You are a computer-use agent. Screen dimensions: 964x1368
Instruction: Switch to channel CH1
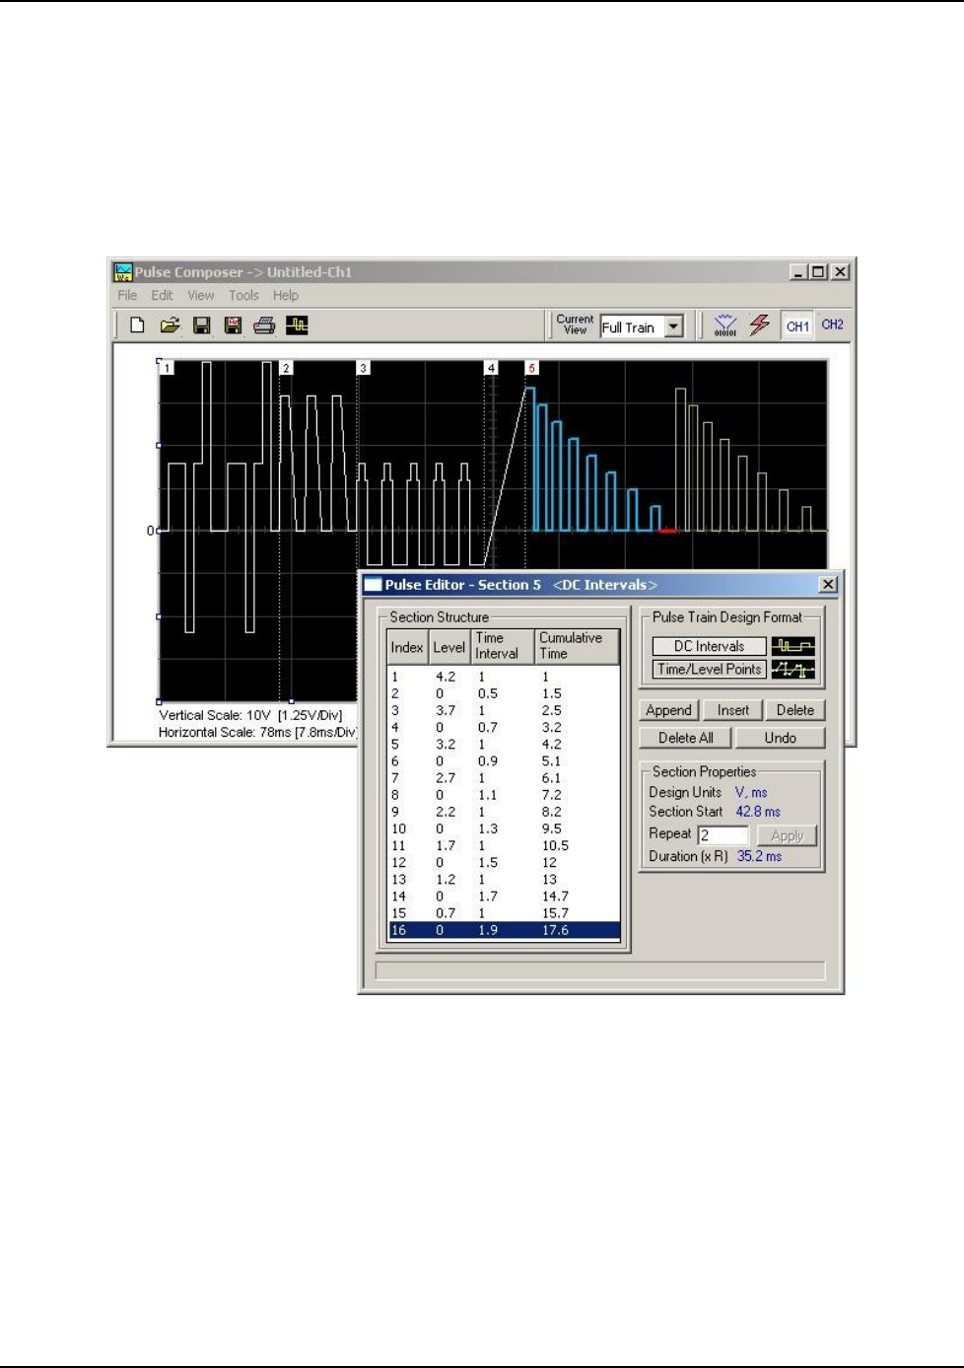point(797,325)
